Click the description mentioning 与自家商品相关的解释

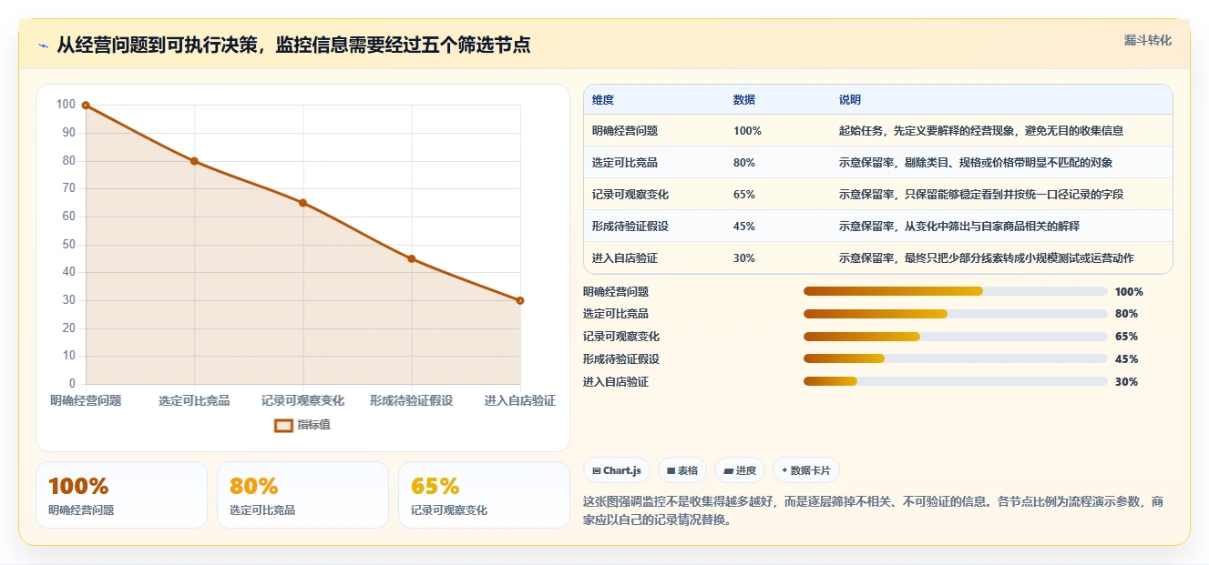pos(959,227)
